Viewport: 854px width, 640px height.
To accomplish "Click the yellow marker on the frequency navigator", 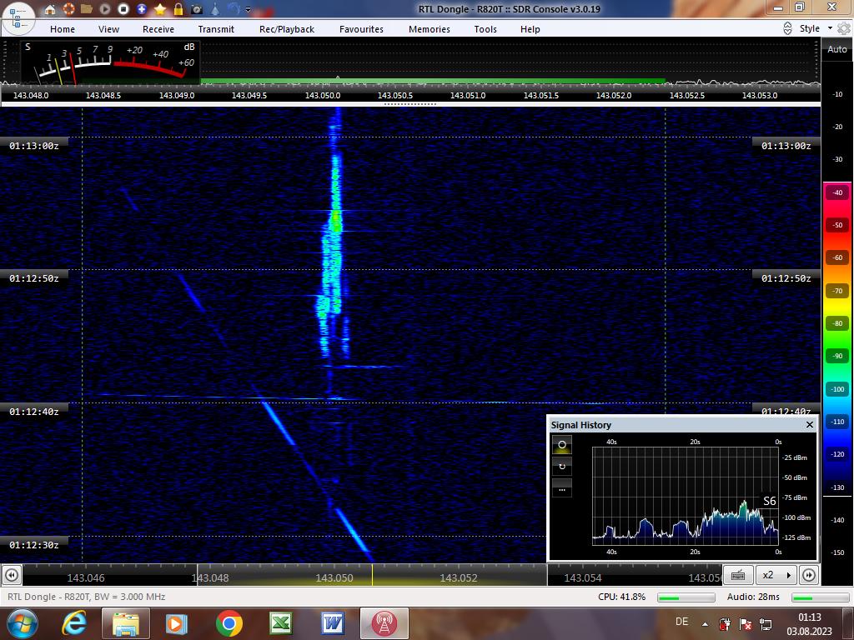I will tap(372, 575).
